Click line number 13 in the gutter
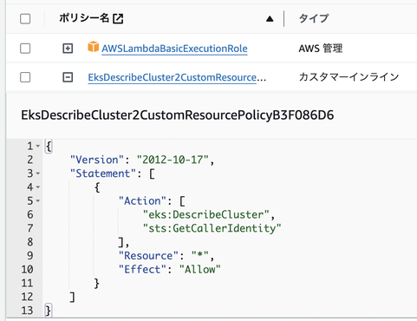Viewport: 417px width, 321px height. (27, 311)
